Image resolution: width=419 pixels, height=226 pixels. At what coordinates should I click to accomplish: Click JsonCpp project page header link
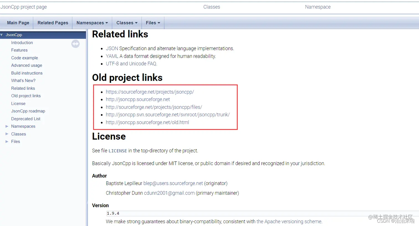tap(24, 7)
